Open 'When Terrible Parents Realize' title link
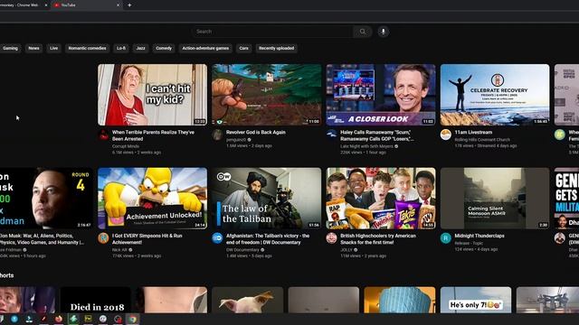 pos(153,135)
